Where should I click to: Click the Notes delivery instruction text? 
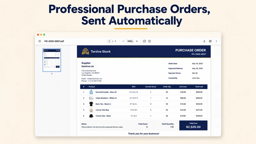coord(102,127)
